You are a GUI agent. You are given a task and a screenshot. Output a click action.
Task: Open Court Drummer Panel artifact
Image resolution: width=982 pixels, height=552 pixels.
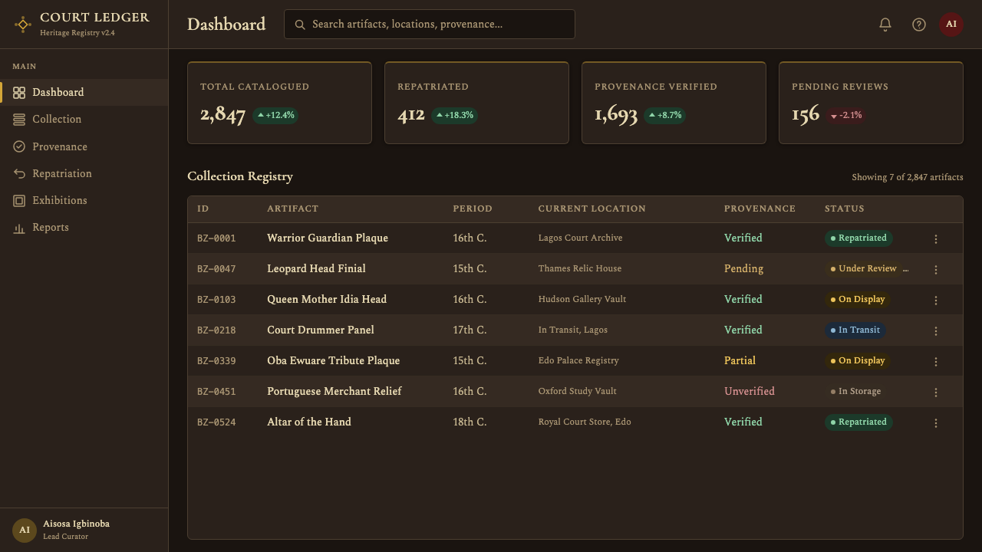321,330
